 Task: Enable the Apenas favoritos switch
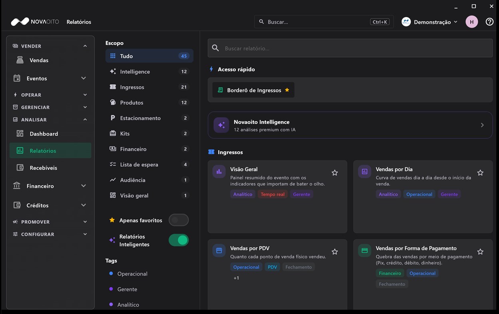179,220
